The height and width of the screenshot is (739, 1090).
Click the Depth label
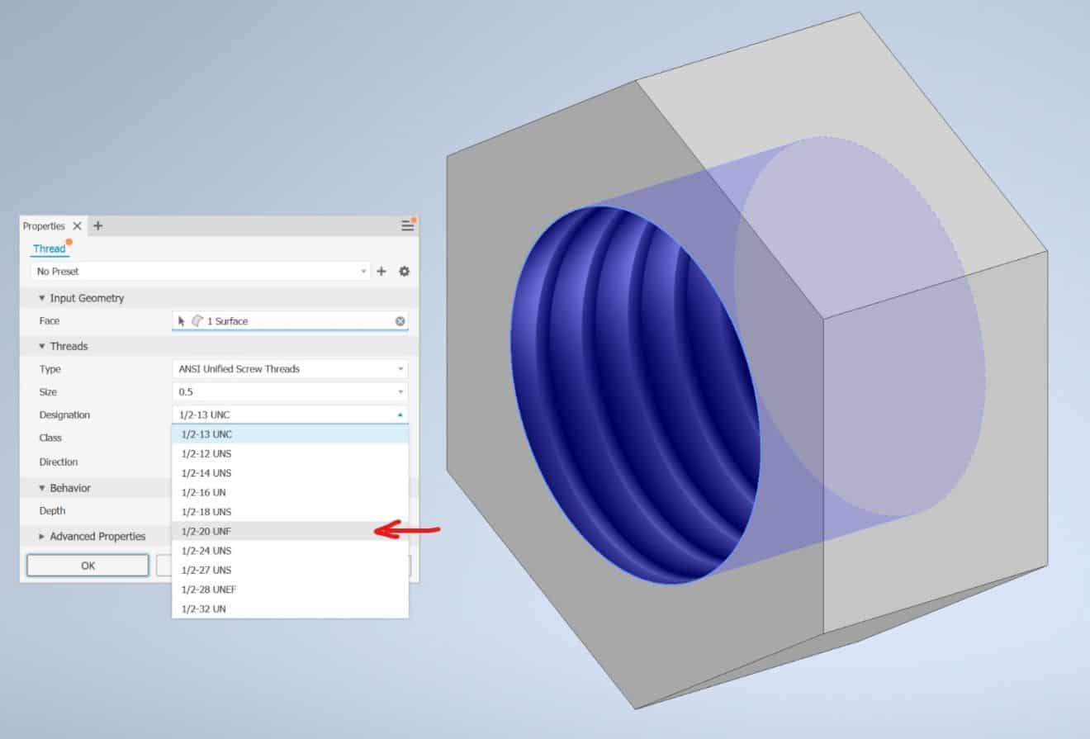click(52, 511)
